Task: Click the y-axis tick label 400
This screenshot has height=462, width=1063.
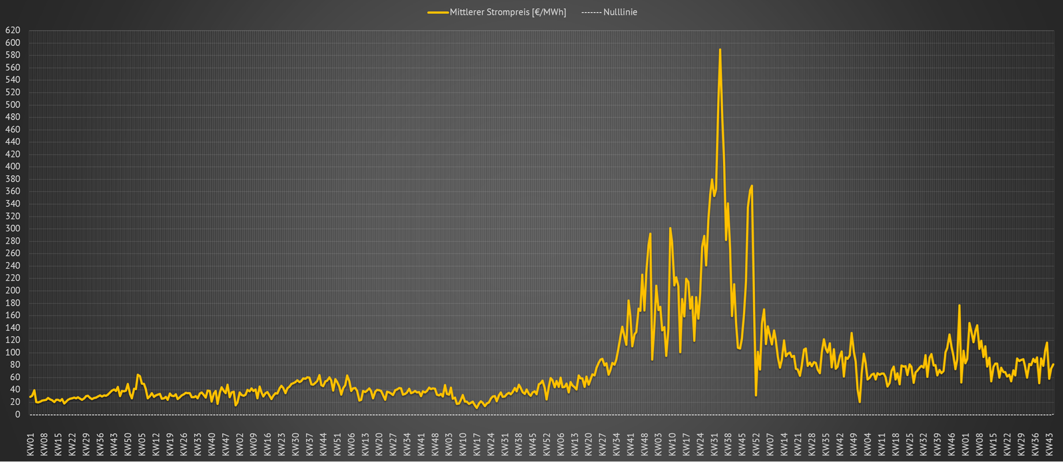Action: tap(13, 167)
